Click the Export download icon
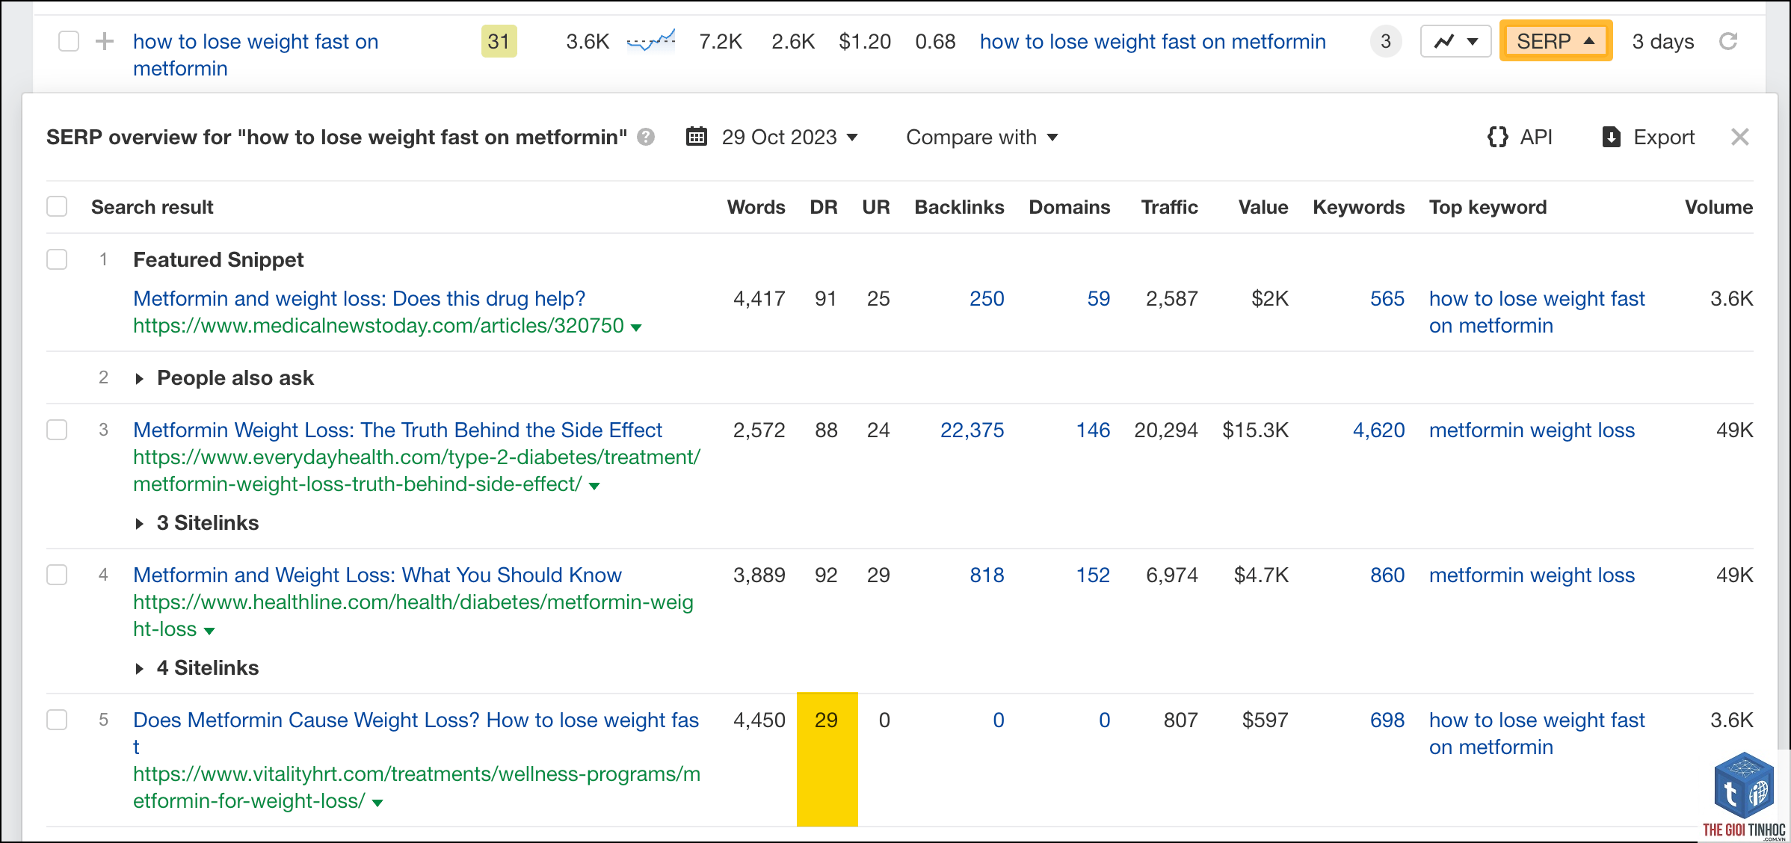Image resolution: width=1791 pixels, height=843 pixels. 1611,137
